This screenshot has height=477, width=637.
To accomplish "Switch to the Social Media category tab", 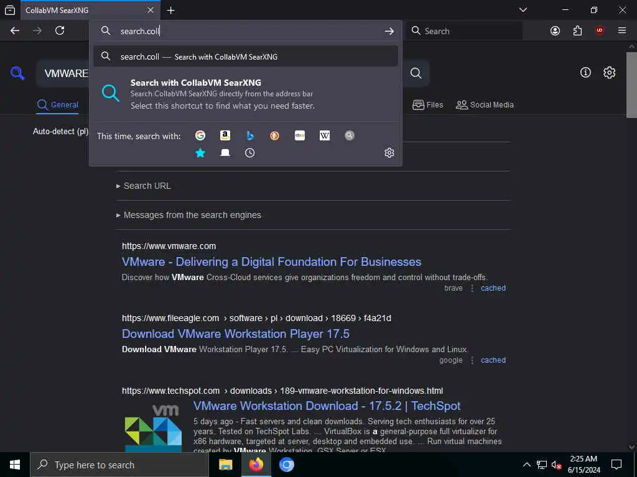I will click(x=485, y=105).
